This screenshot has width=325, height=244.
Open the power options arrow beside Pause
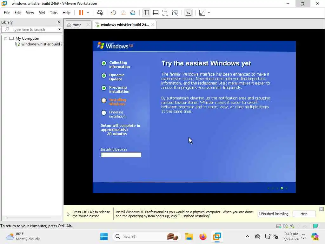(88, 13)
